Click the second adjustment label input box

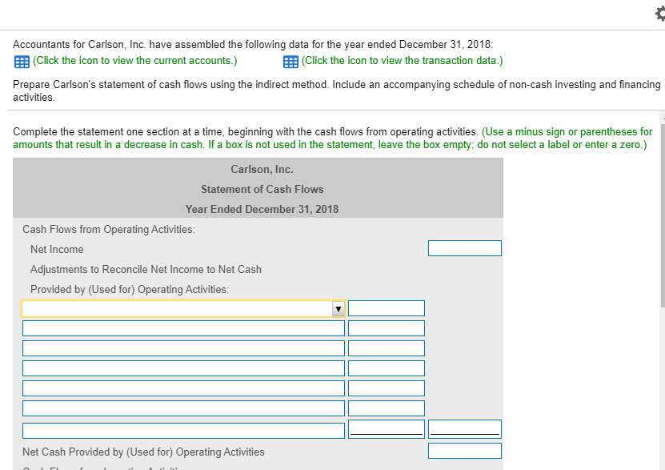point(183,327)
